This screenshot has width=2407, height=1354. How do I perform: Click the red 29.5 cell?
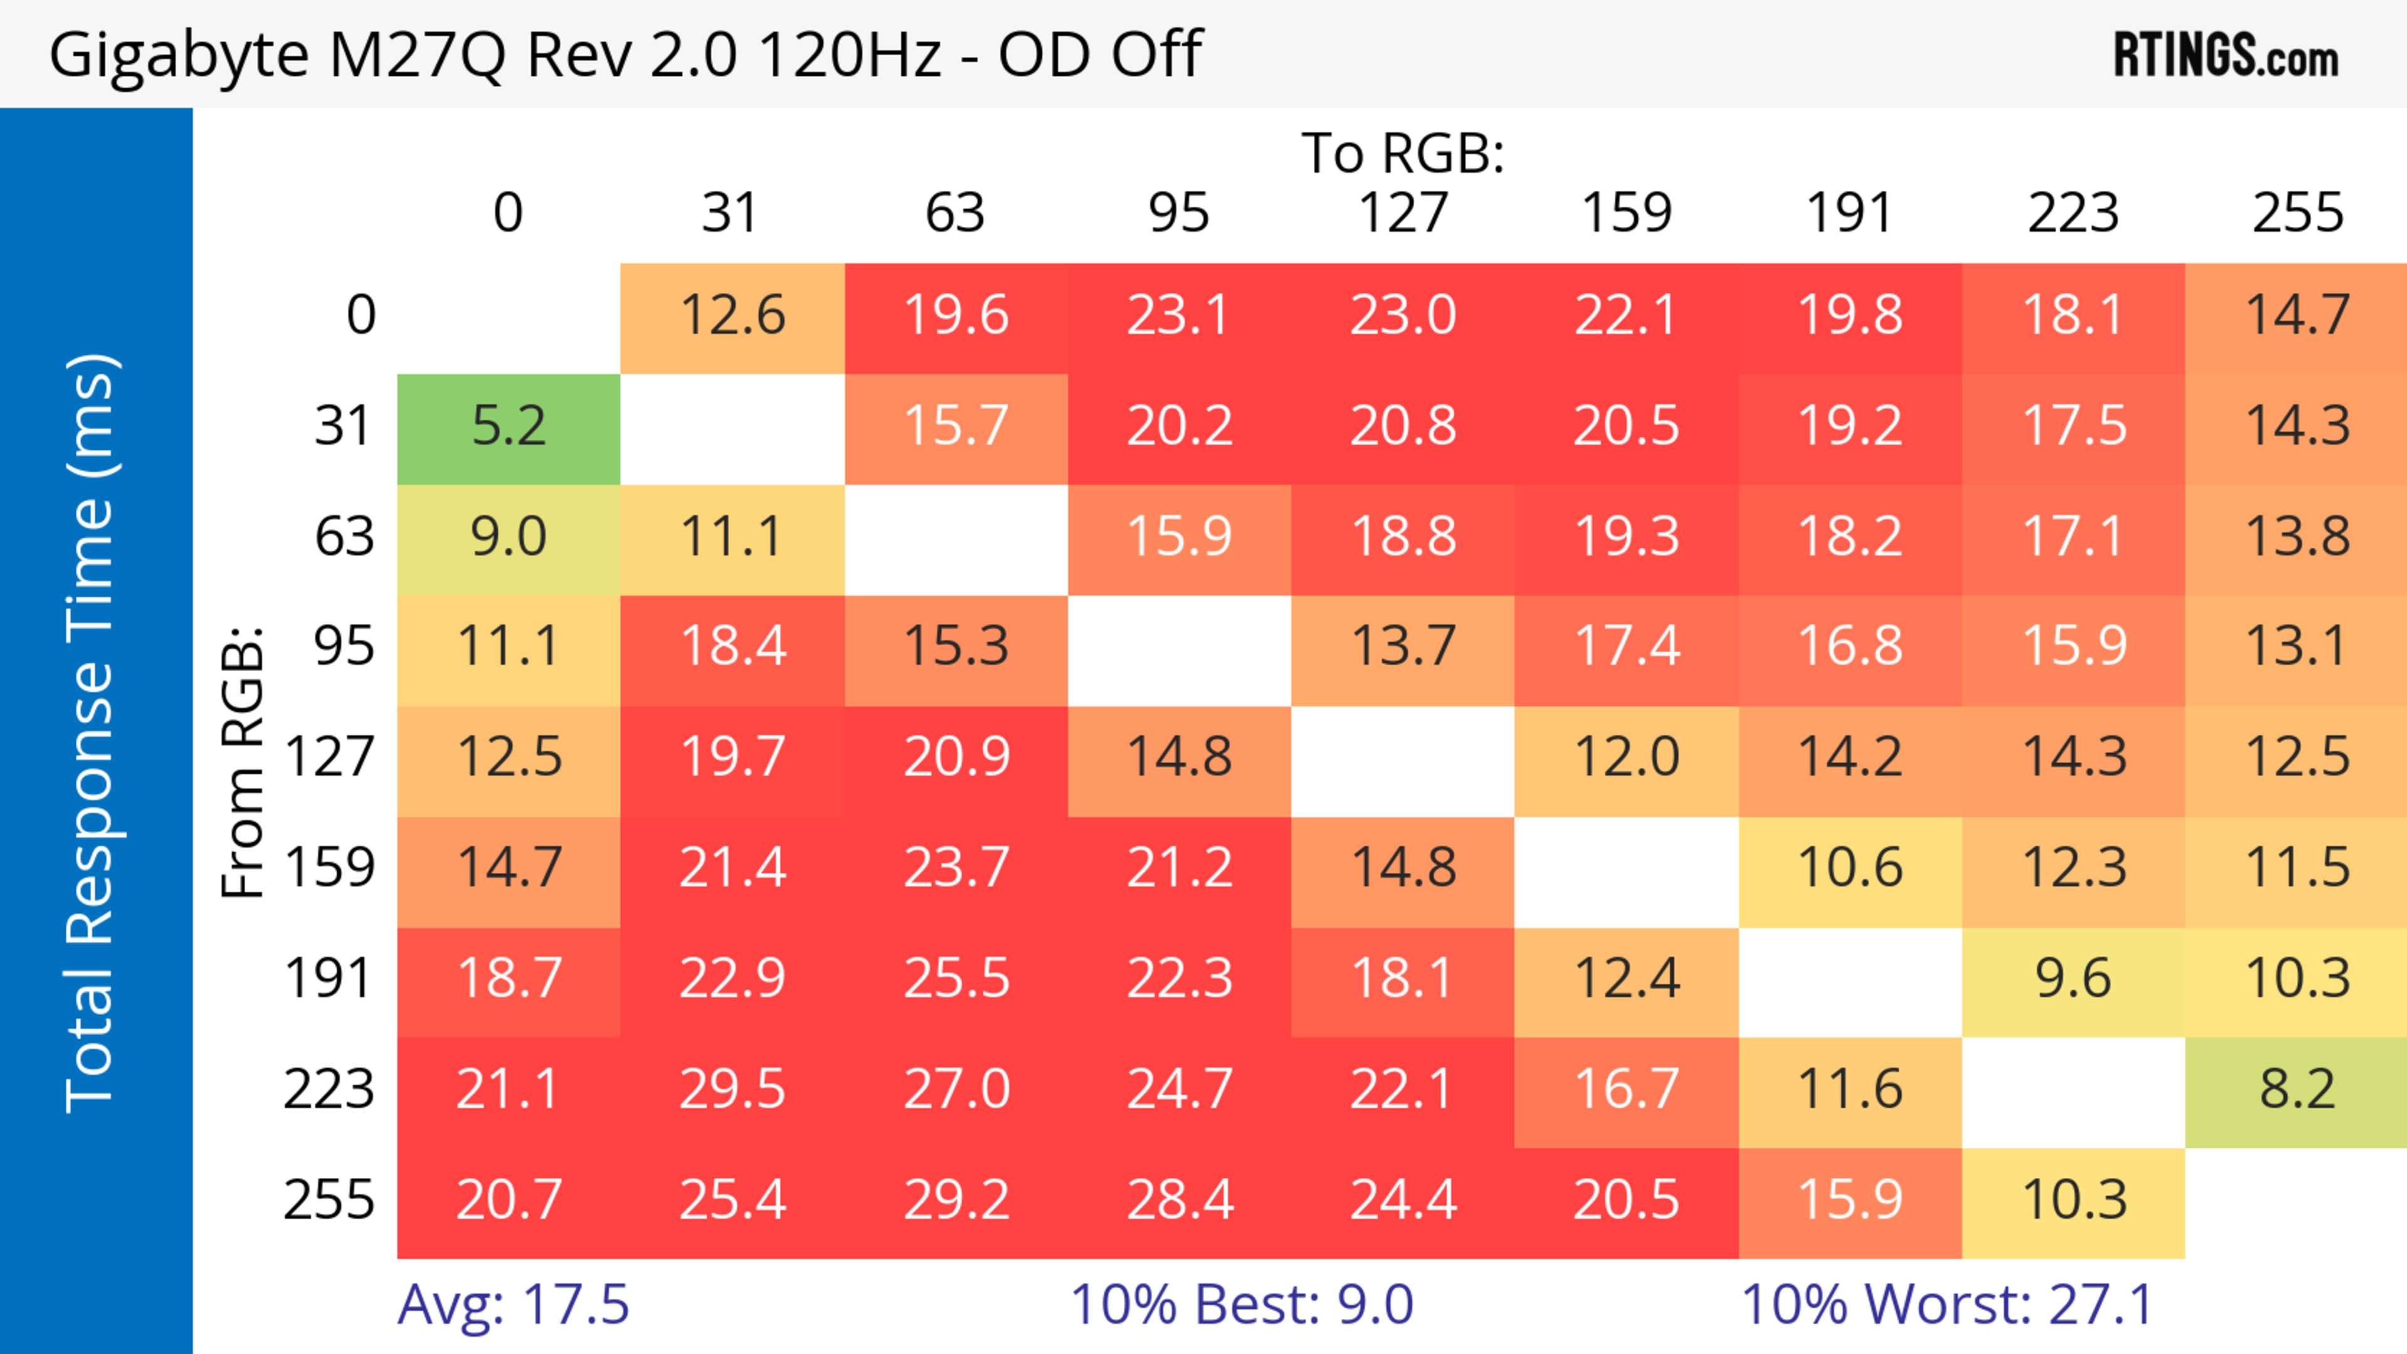coord(732,1090)
